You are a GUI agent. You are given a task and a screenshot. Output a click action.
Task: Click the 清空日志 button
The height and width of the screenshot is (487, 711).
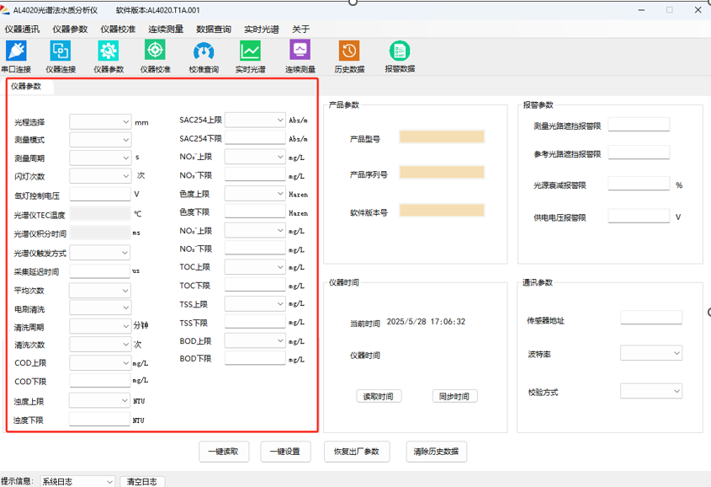[142, 482]
